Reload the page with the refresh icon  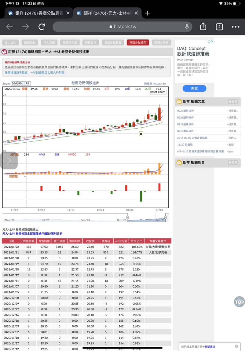point(42,27)
